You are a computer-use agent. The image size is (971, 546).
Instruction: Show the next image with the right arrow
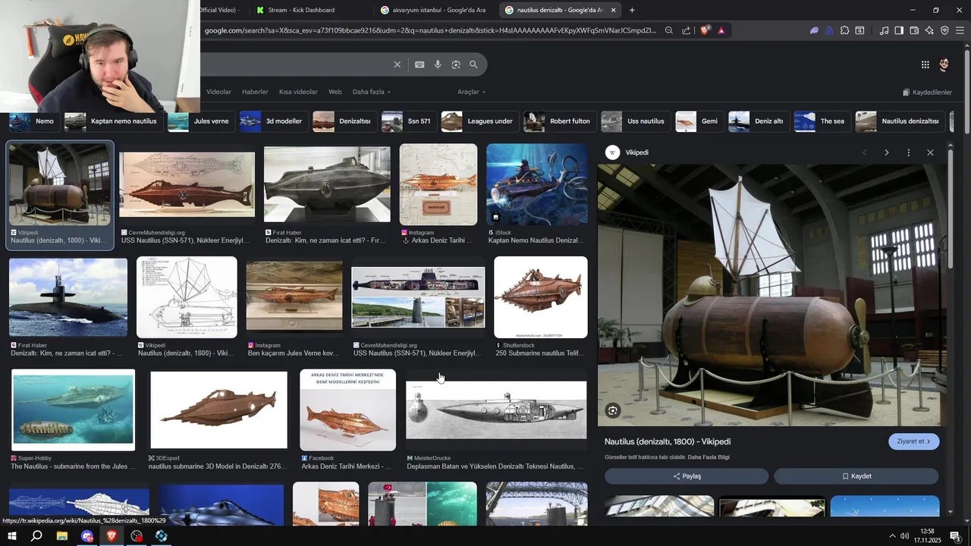886,152
